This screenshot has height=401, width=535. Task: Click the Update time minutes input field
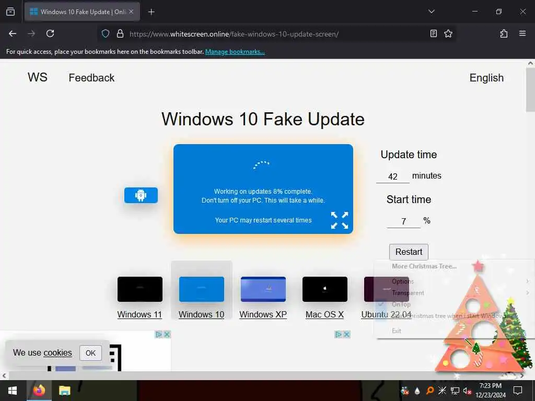pyautogui.click(x=393, y=176)
